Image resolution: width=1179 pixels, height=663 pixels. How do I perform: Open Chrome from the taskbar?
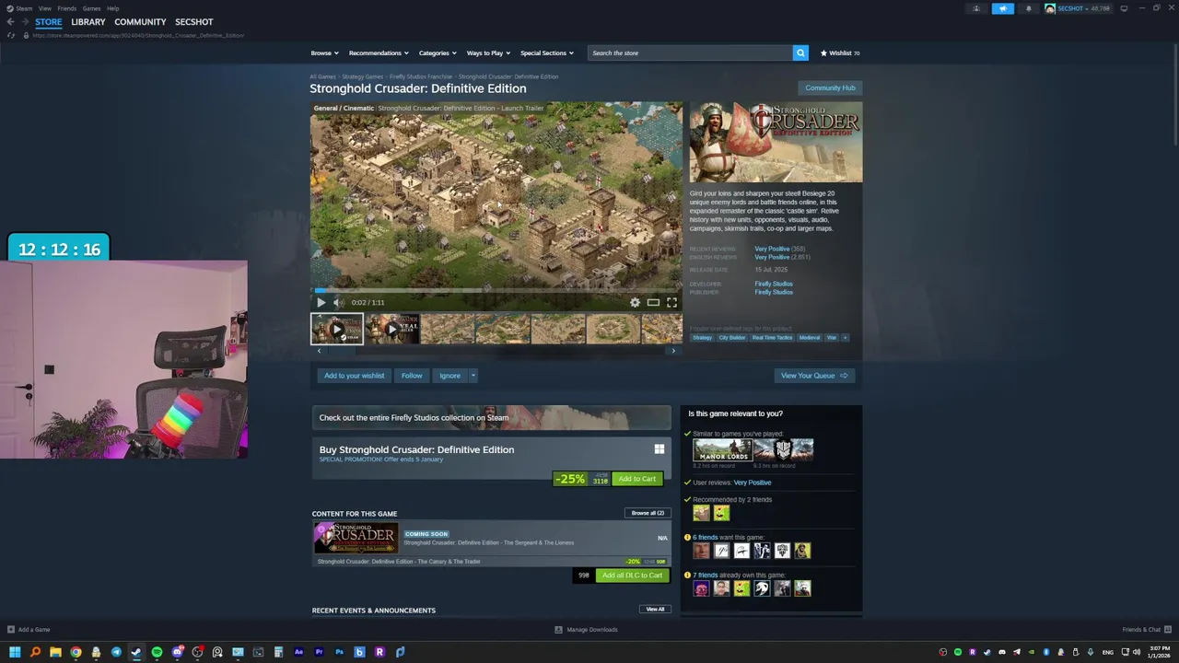pos(76,652)
